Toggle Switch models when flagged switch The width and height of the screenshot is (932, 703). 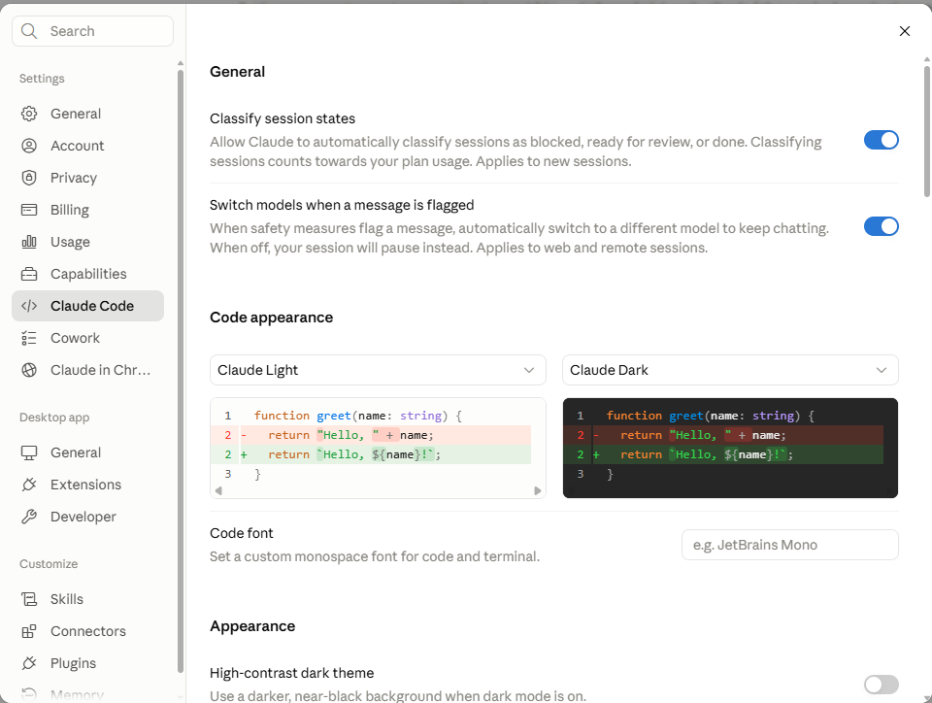(881, 226)
